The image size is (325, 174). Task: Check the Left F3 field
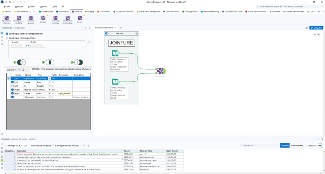[12, 86]
